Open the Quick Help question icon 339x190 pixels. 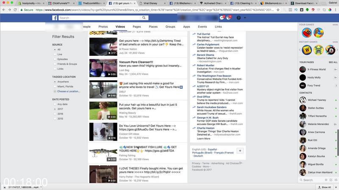point(239,18)
